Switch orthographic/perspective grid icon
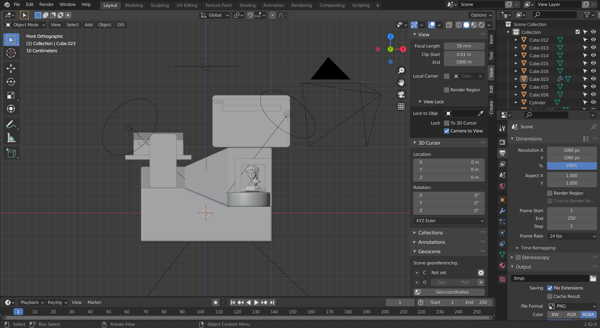This screenshot has width=600, height=328. [x=401, y=106]
